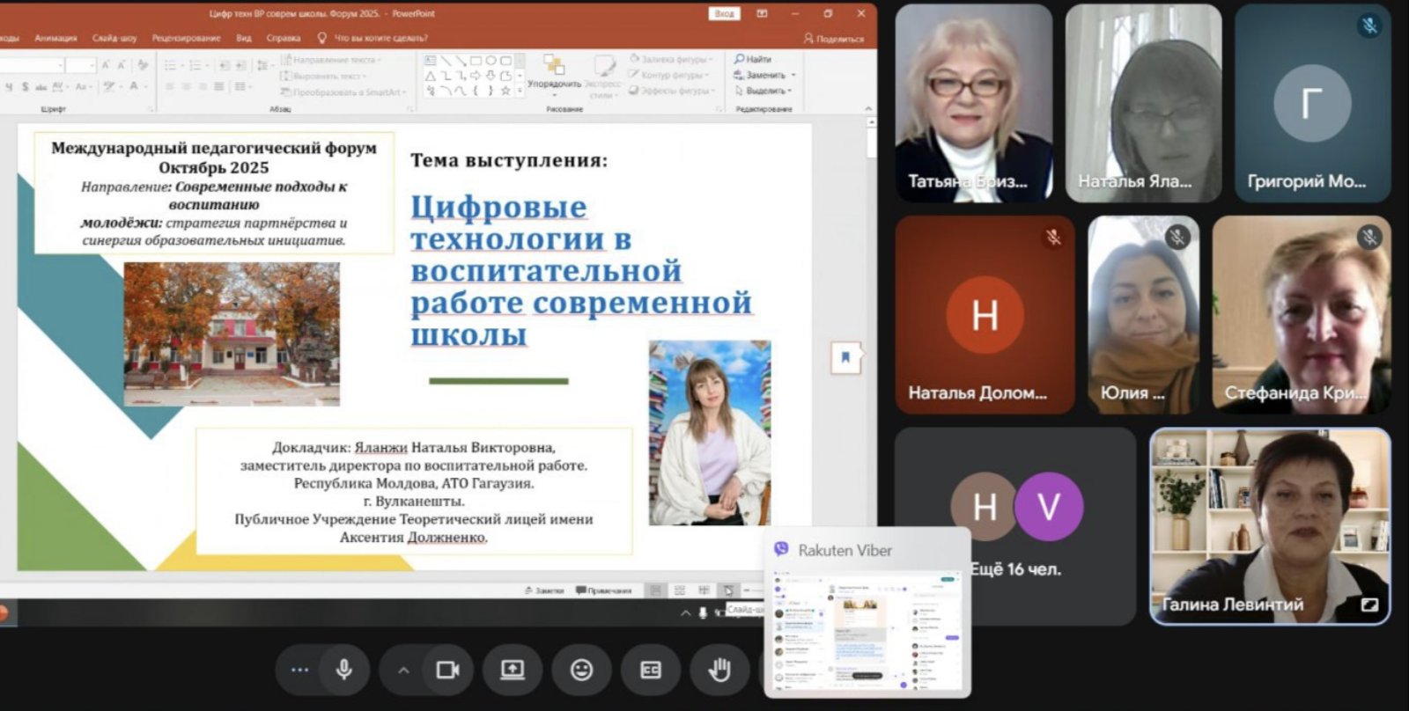Click the Поделиться share button

pyautogui.click(x=834, y=39)
